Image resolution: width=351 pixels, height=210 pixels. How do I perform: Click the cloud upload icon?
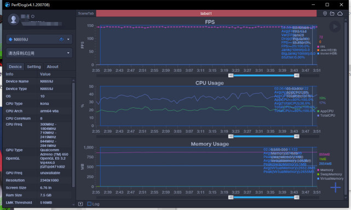340,14
